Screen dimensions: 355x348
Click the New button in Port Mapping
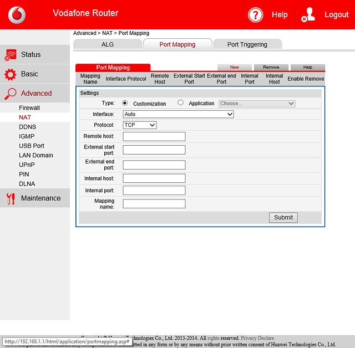point(234,67)
